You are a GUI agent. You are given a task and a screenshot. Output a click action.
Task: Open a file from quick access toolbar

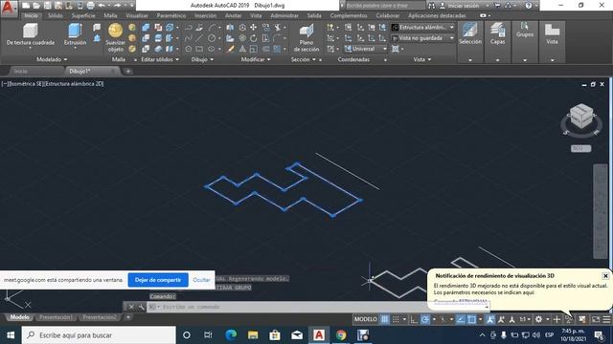click(x=36, y=6)
